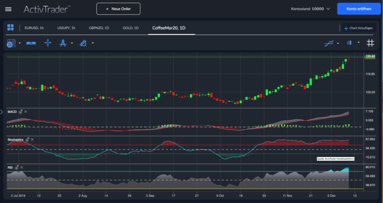Click the 5 Sep date axis label
The image size is (383, 203).
[150, 195]
